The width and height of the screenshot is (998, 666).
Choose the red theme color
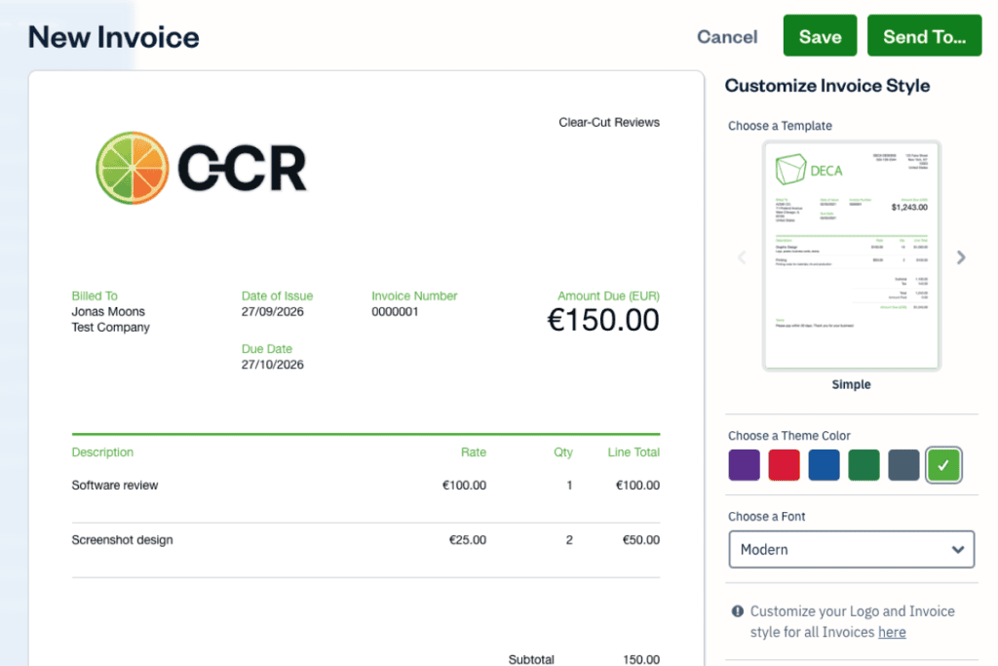(785, 465)
